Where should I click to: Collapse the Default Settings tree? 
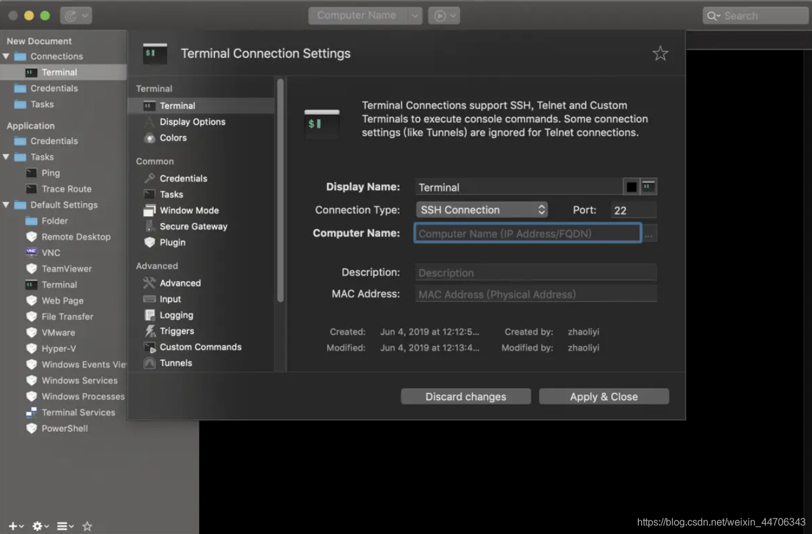coord(6,205)
